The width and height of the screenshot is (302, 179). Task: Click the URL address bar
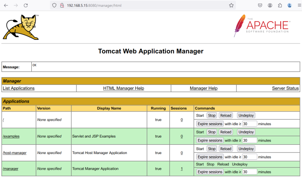143,5
